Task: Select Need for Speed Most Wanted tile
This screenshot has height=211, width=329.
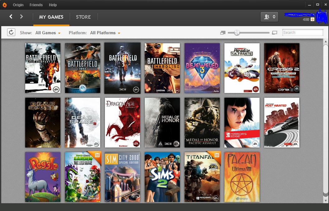Action: [282, 123]
